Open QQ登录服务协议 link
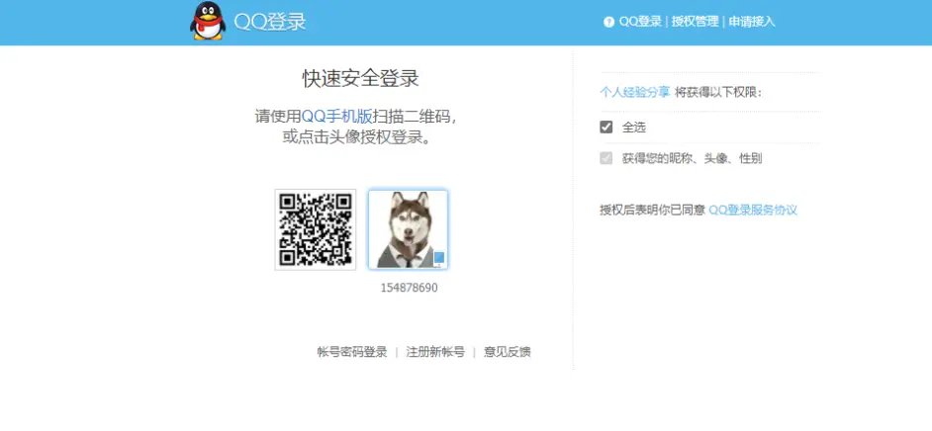932x431 pixels. point(753,211)
